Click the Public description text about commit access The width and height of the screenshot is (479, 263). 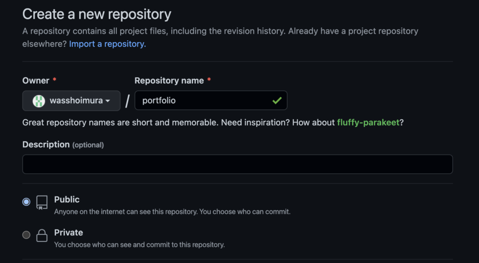(172, 212)
